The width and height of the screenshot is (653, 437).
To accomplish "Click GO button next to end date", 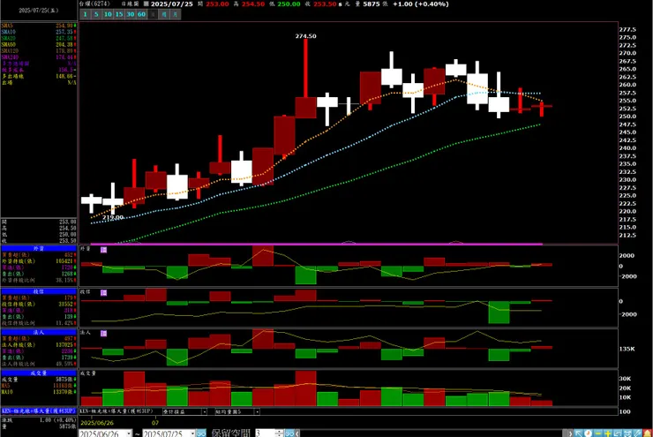I will pyautogui.click(x=201, y=433).
